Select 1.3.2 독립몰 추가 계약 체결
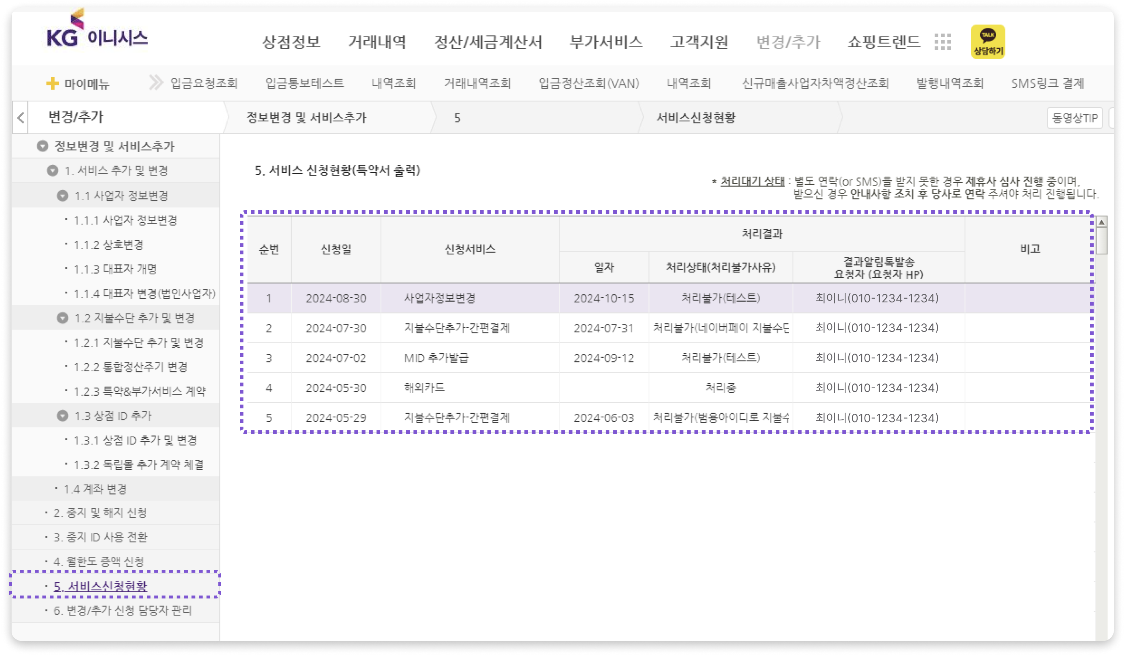The width and height of the screenshot is (1125, 656). [139, 465]
